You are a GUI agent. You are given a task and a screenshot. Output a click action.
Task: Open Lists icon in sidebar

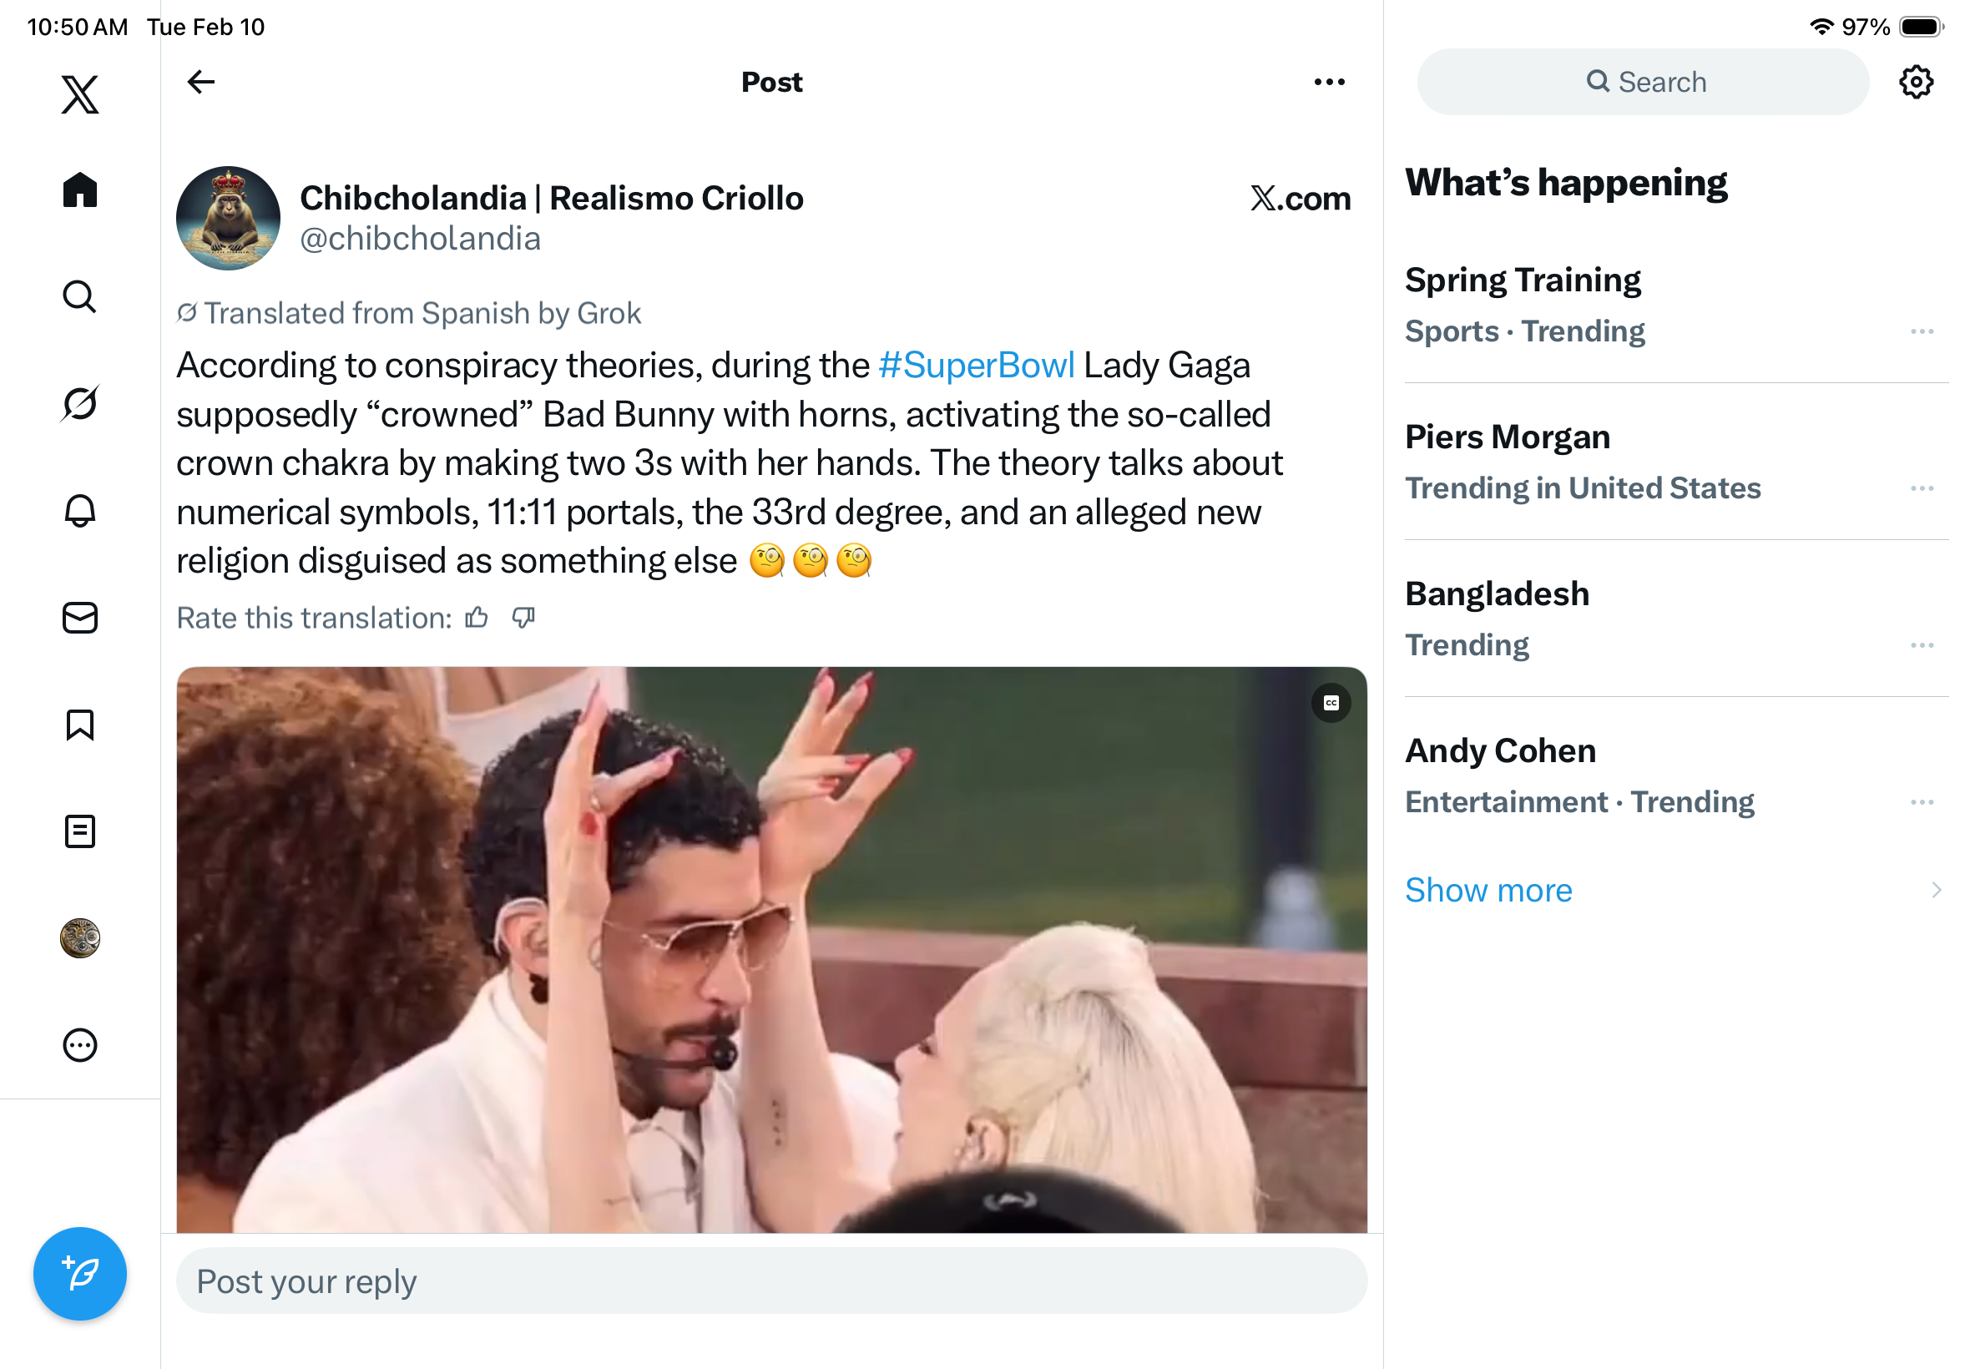click(x=80, y=831)
